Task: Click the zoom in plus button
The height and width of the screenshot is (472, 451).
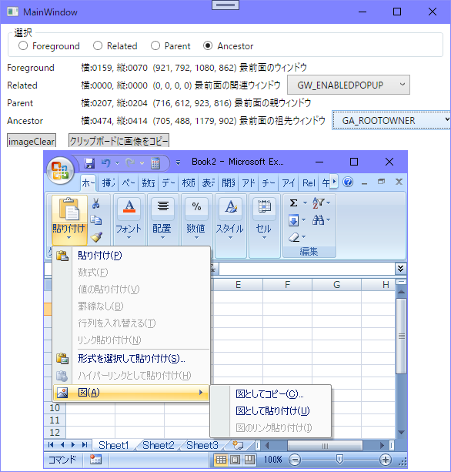Action: pos(386,460)
